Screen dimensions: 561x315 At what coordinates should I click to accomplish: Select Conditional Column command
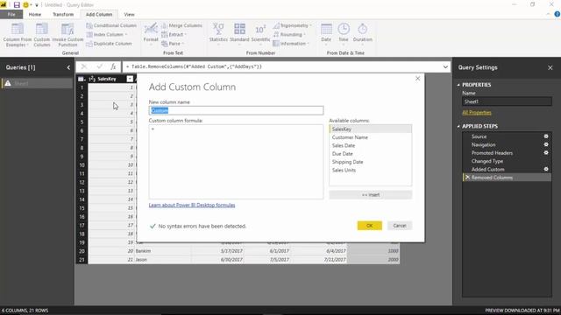point(111,25)
